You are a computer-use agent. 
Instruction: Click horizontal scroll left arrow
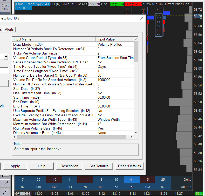pos(14,137)
